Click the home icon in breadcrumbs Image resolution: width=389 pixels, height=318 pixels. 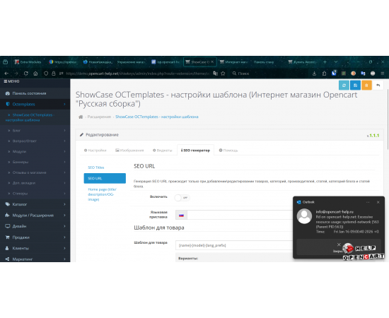pyautogui.click(x=81, y=117)
